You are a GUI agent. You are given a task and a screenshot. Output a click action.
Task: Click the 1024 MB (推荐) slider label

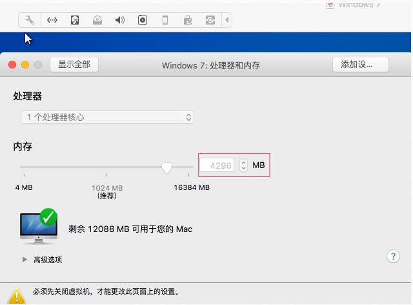point(107,192)
